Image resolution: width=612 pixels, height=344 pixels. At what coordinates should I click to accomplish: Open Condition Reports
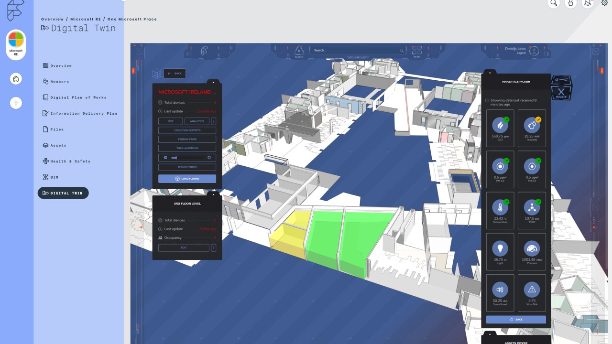(x=187, y=130)
